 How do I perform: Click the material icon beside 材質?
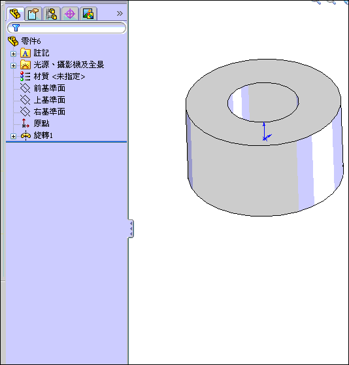pos(25,77)
